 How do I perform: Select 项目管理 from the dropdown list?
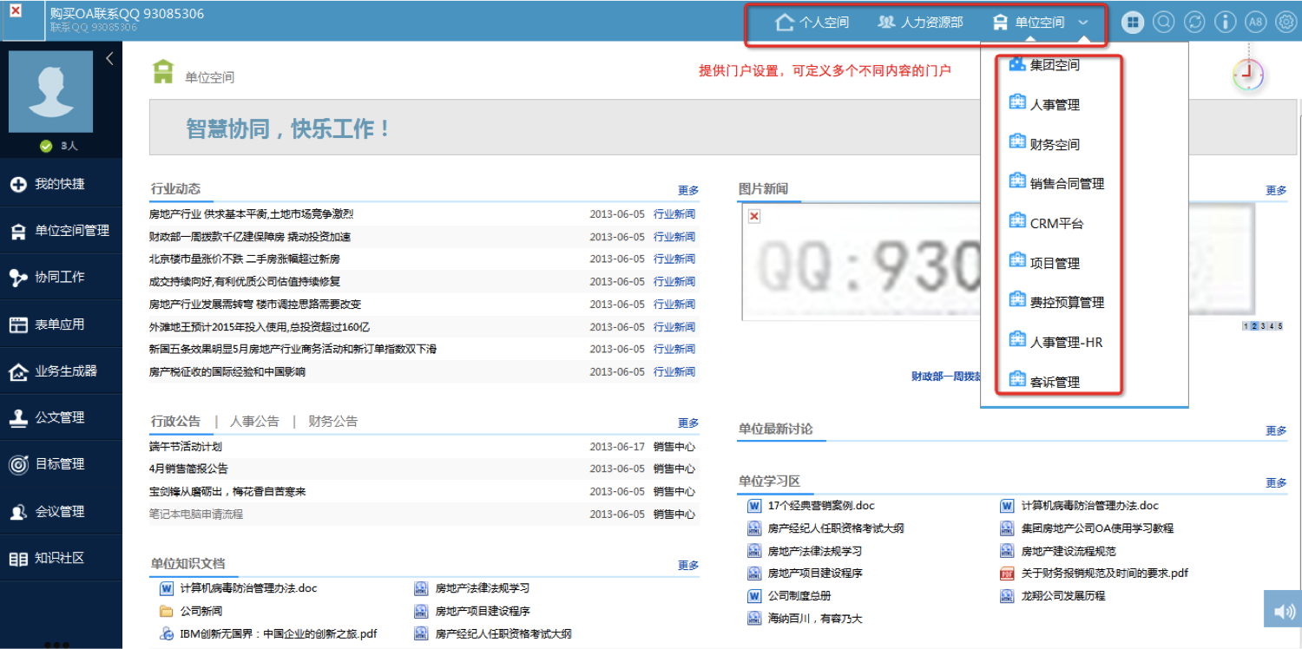click(x=1054, y=264)
